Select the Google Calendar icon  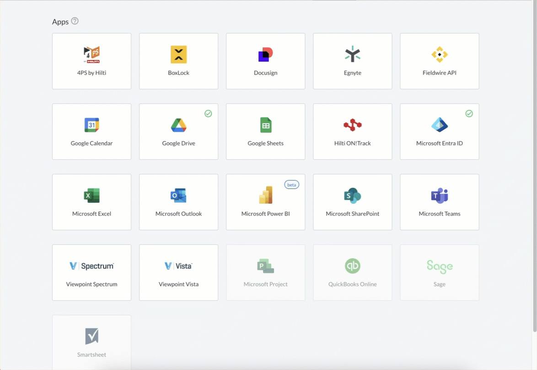click(x=91, y=125)
